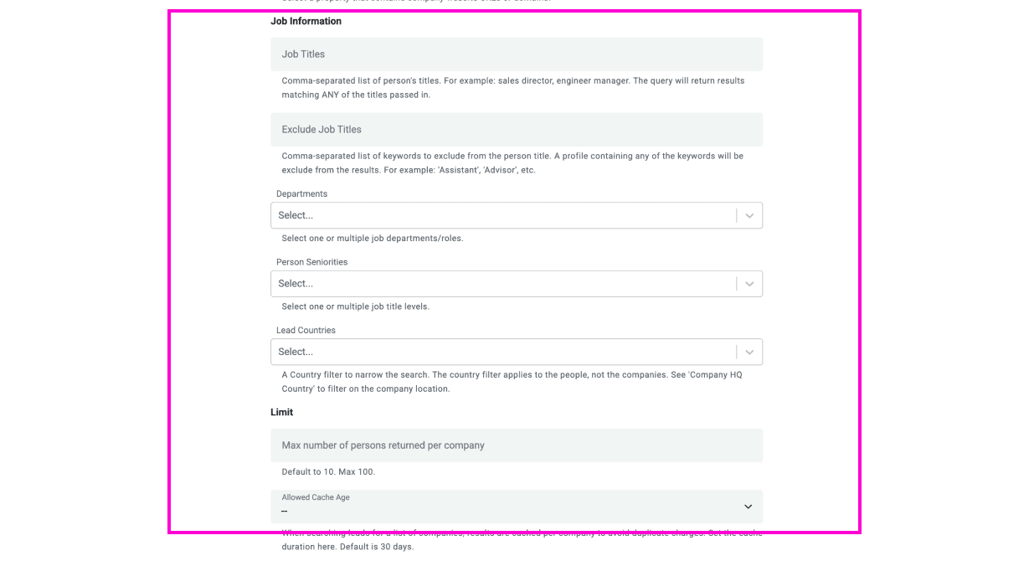Open the Person Seniorities select box
1034x561 pixels.
(x=502, y=284)
